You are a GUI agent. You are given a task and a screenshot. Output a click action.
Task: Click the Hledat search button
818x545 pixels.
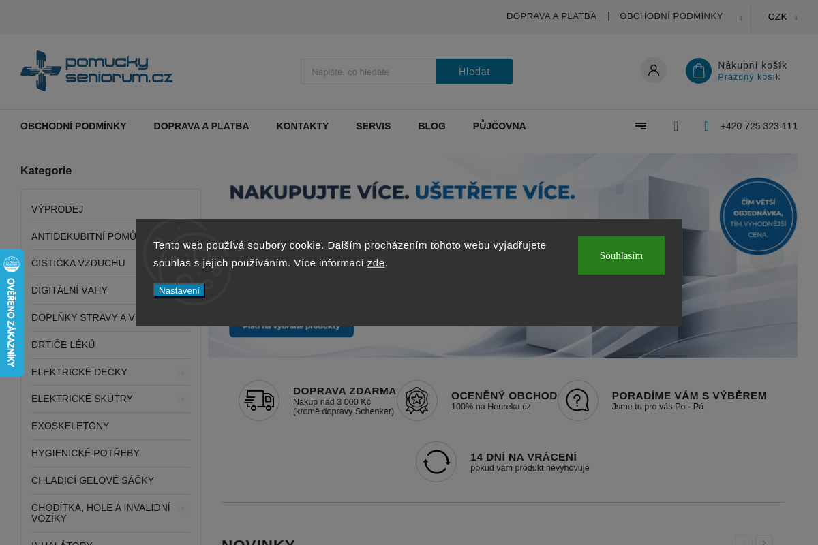tap(474, 72)
